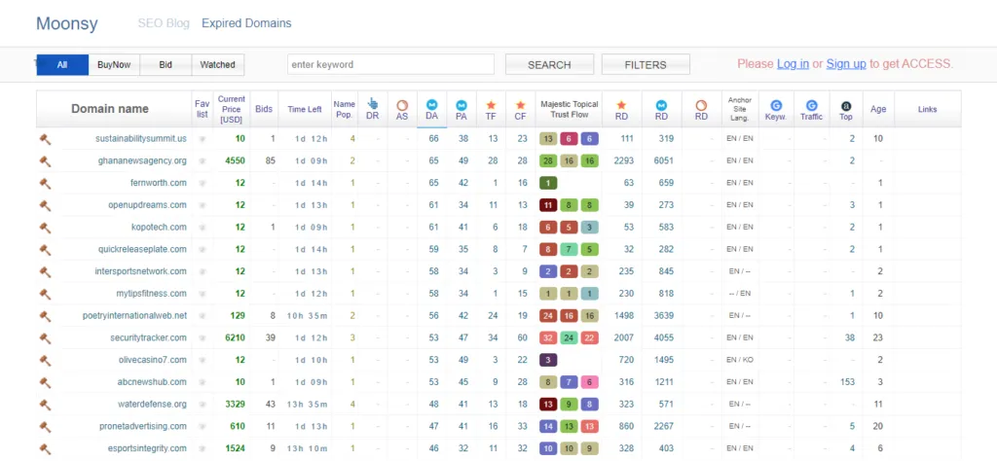Click the dark red 13 trust flow badge for waterdefense.org
Screen dimensions: 997x461
(x=548, y=404)
